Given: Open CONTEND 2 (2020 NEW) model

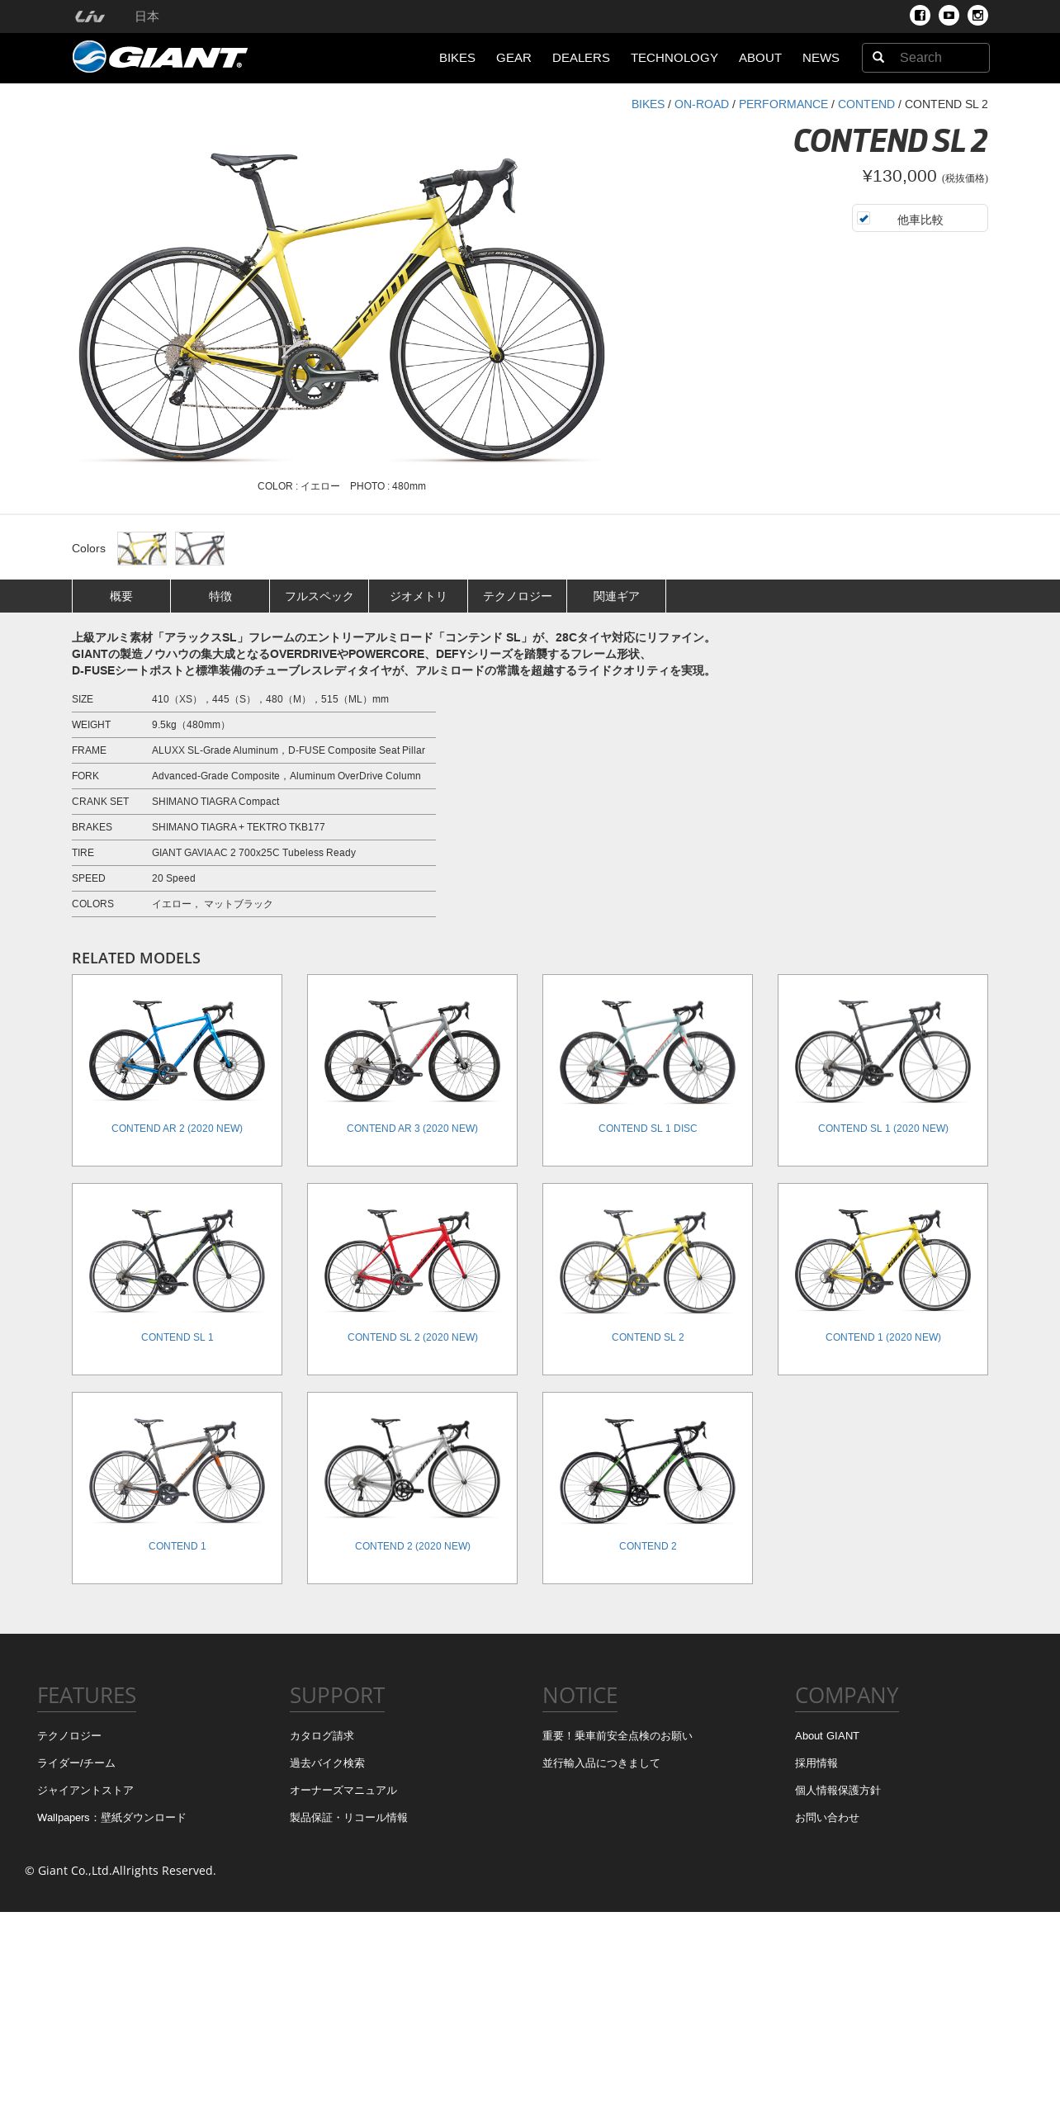Looking at the screenshot, I should [412, 1488].
